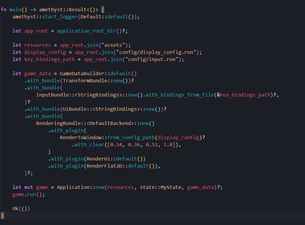305x225 pixels.
Task: Click 'RenderFlat2D' plugin name
Action: tap(104, 166)
